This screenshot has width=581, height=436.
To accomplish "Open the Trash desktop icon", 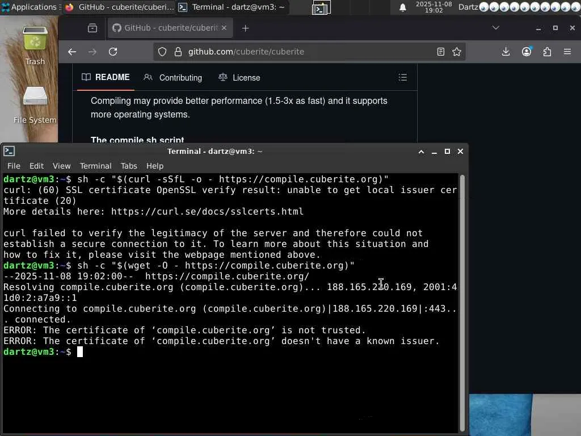I will click(x=35, y=45).
